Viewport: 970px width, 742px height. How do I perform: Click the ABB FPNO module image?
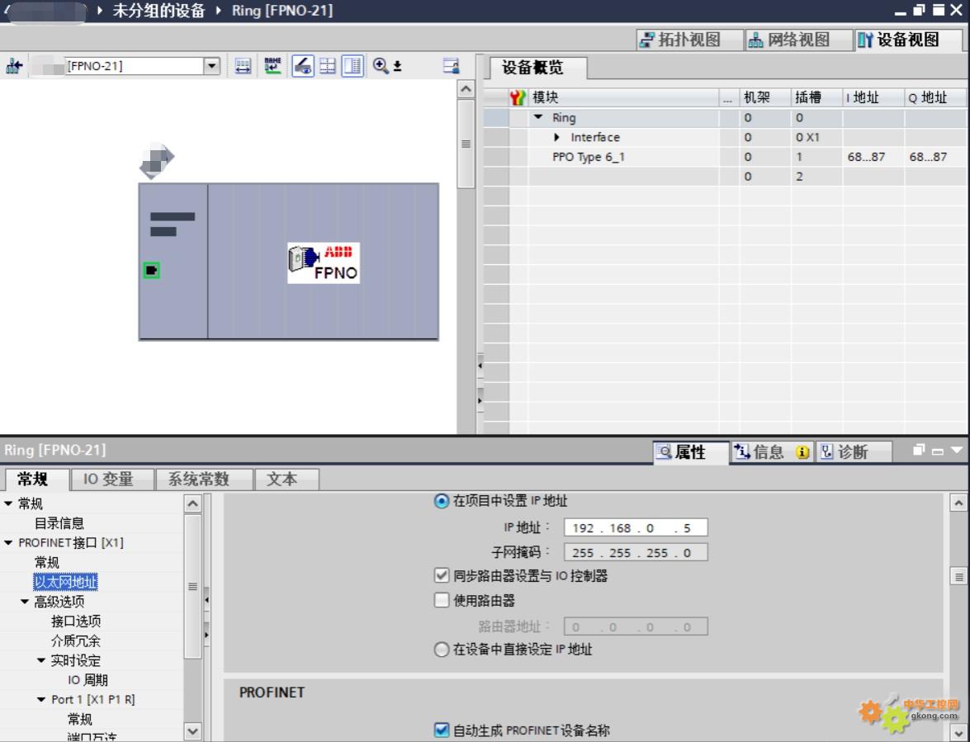[324, 263]
